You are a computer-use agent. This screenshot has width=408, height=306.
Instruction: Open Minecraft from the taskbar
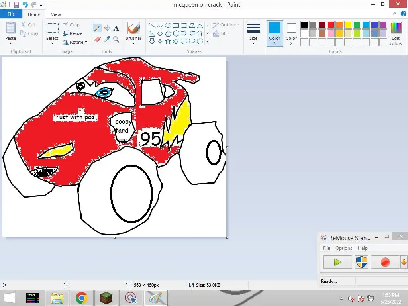pos(106,298)
